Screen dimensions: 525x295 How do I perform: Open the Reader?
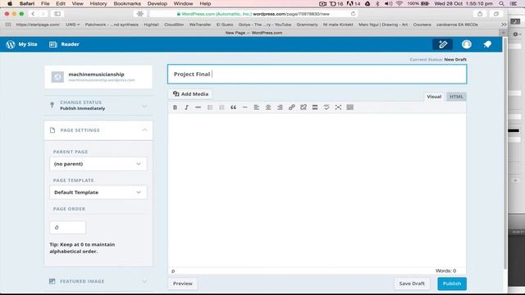(x=64, y=44)
